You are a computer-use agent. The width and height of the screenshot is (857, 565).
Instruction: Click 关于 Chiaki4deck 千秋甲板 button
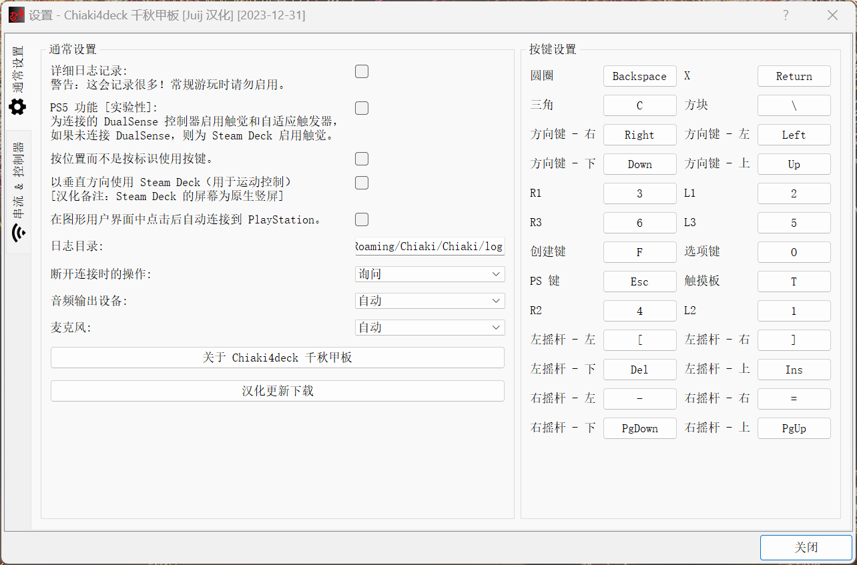point(277,358)
